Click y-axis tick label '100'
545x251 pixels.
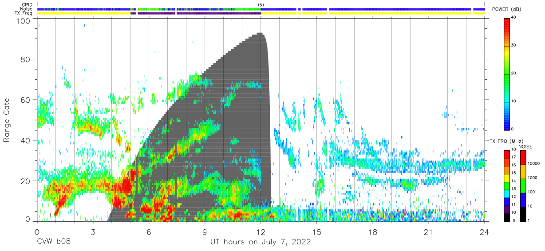(23, 21)
